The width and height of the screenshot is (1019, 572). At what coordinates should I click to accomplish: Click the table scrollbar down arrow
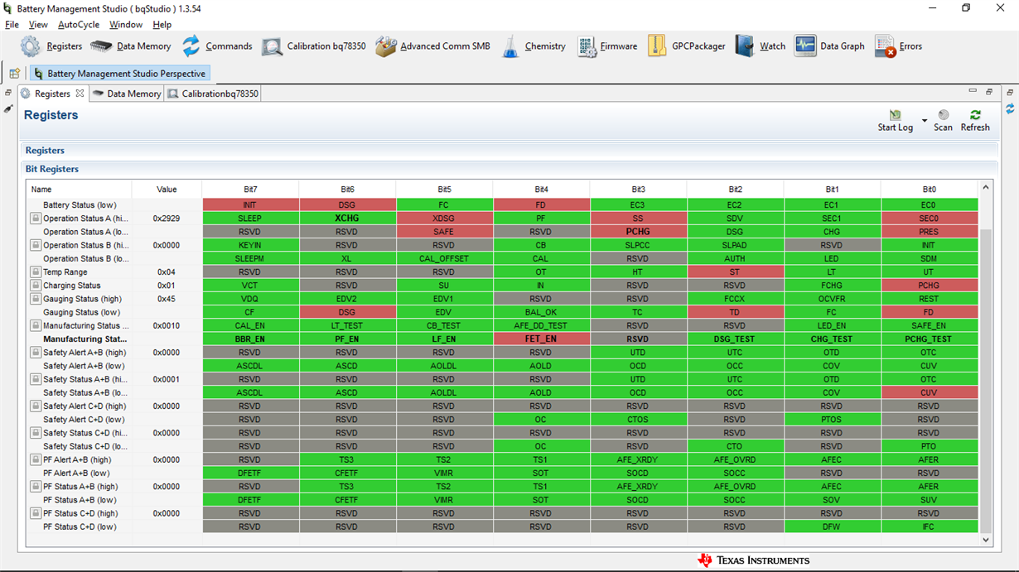(986, 540)
